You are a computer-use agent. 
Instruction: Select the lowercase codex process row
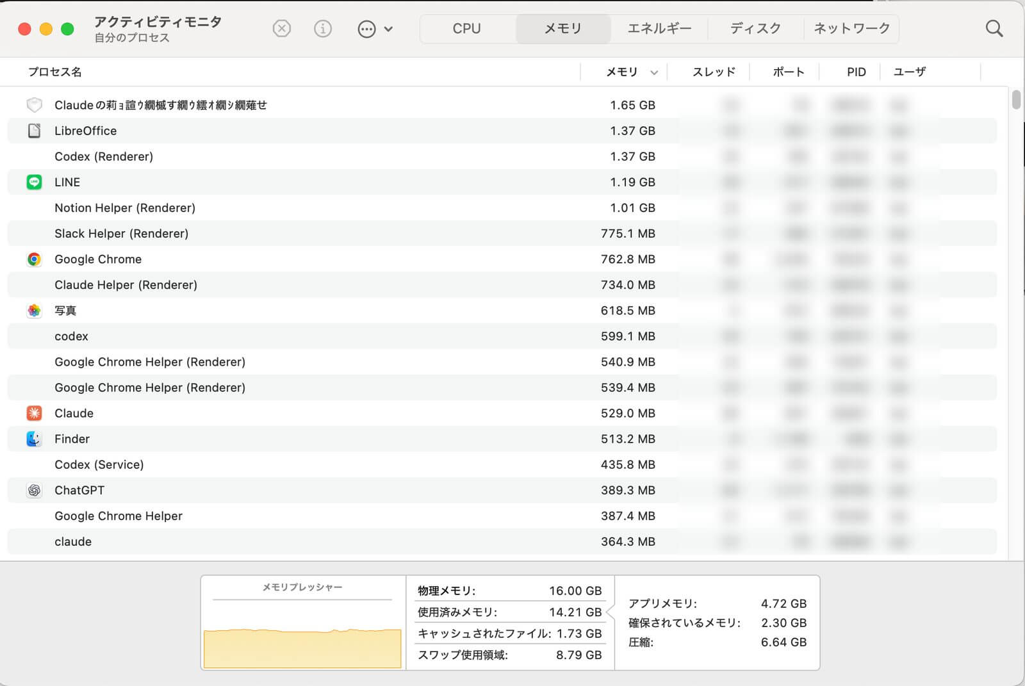pyautogui.click(x=502, y=336)
